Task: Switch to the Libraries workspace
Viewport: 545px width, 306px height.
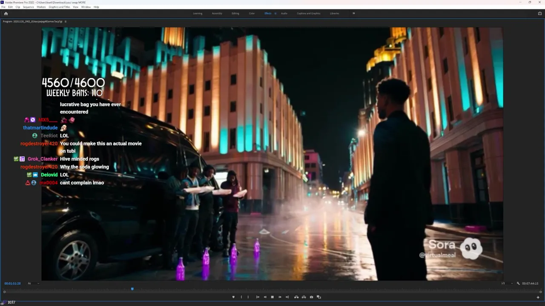Action: (x=335, y=13)
